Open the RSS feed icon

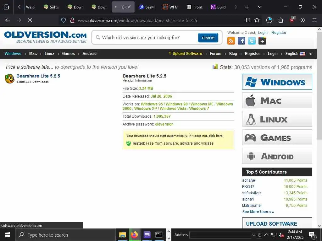[x=231, y=41]
